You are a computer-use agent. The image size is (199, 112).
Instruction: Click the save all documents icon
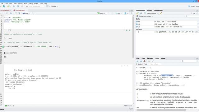18,6
